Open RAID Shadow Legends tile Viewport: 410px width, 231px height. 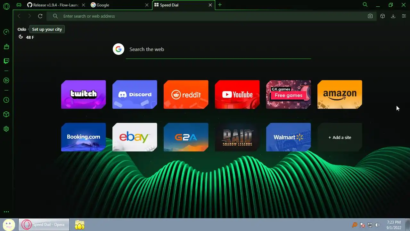click(237, 137)
